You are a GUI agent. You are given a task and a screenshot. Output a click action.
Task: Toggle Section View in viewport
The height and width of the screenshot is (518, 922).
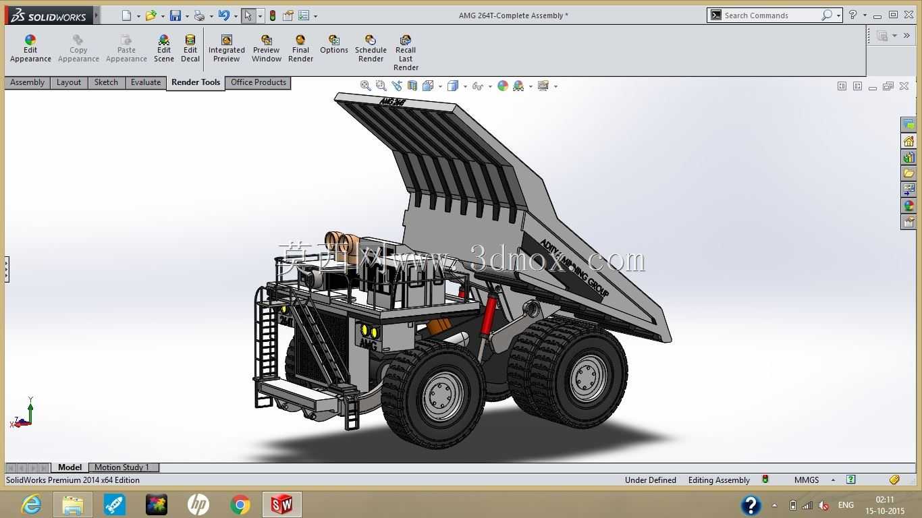[412, 86]
